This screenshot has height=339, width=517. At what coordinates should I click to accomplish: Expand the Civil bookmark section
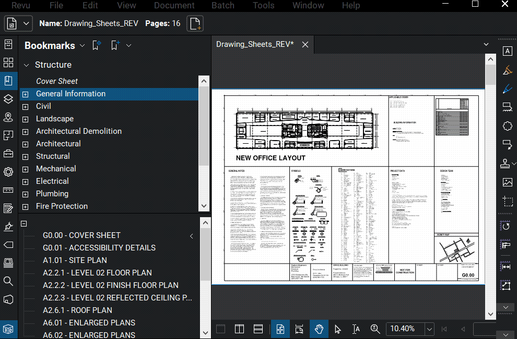(25, 106)
